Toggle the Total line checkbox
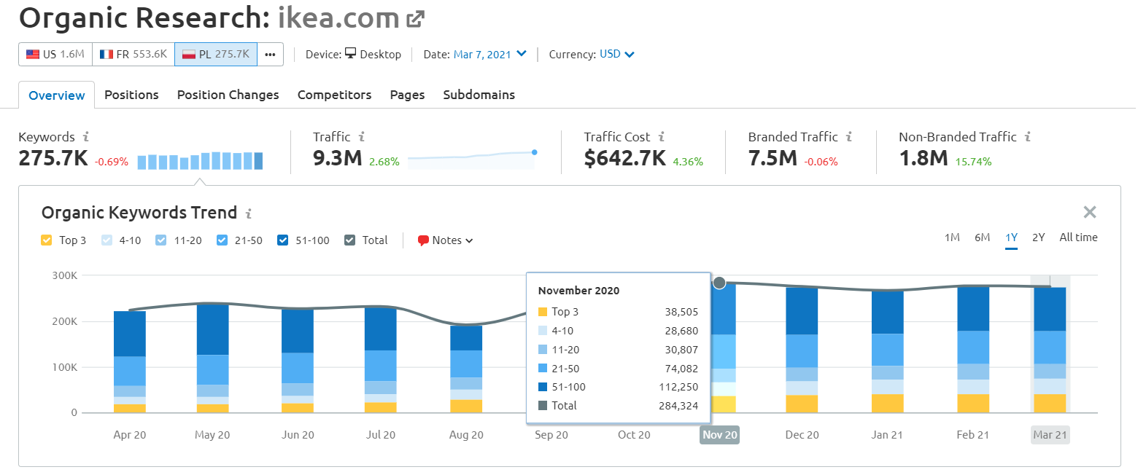 pyautogui.click(x=349, y=240)
